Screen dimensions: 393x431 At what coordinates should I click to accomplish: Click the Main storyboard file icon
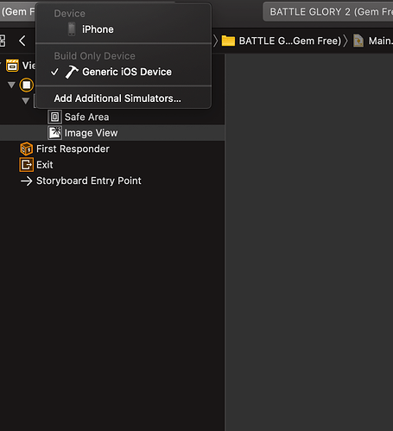point(358,41)
